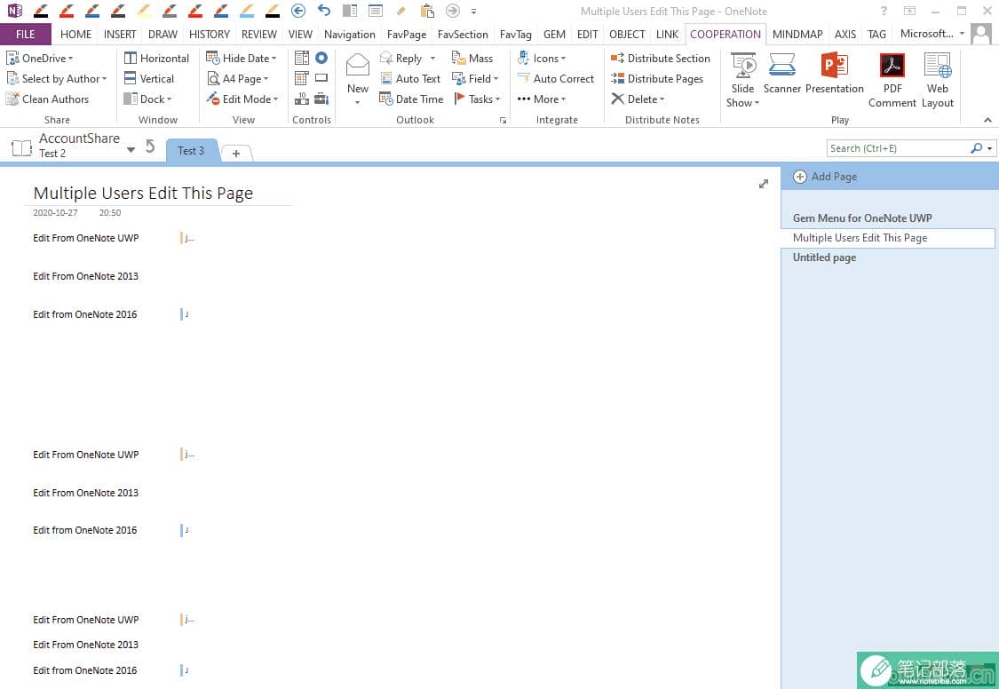Switch to the DRAW tab
This screenshot has width=999, height=689.
point(163,34)
